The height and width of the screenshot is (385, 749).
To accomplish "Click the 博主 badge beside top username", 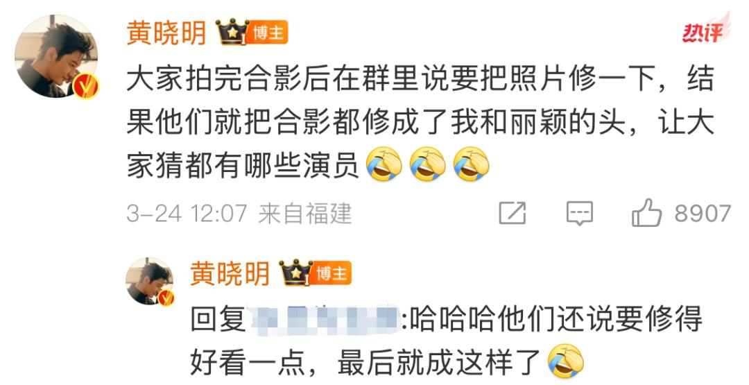I will click(x=268, y=33).
